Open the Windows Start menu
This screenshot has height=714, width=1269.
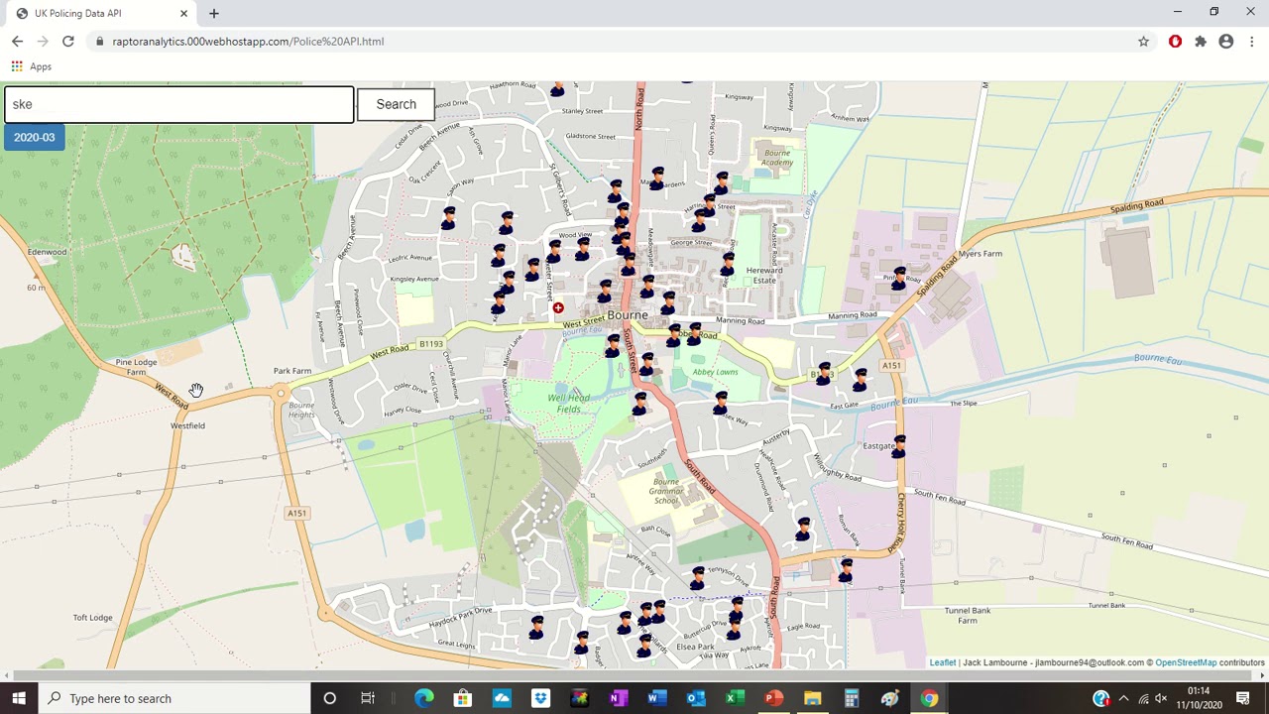(19, 698)
